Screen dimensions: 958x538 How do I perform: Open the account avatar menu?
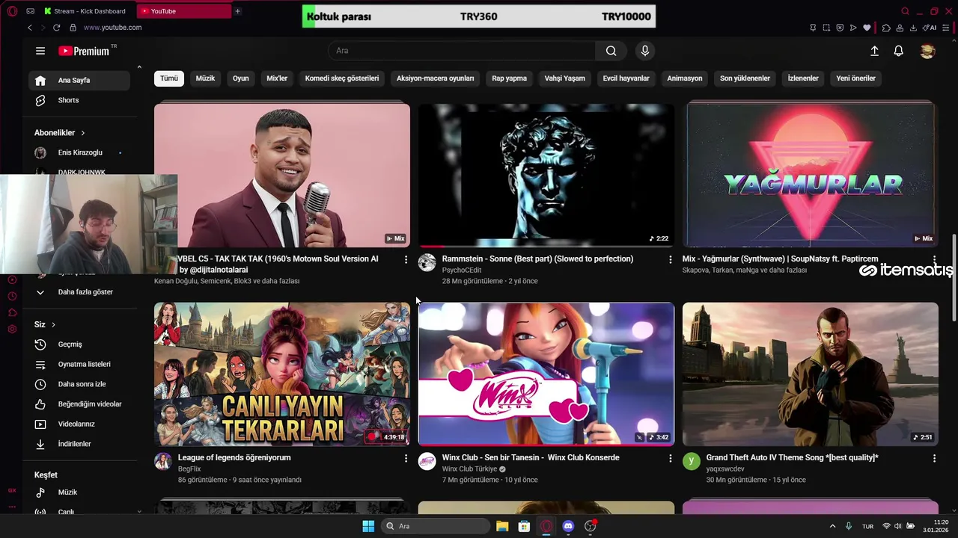coord(927,51)
